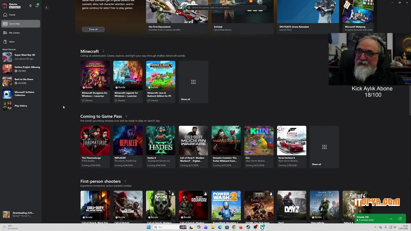Open Hollow Knight: Silksong recent entry

click(21, 69)
